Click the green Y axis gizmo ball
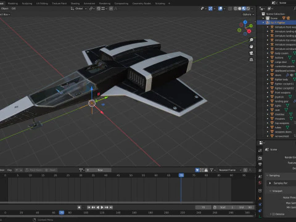The image size is (296, 222). [x=251, y=26]
